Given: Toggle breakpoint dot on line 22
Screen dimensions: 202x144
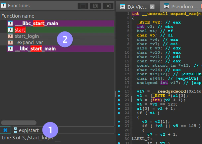Looking at the screenshot, I should click(x=119, y=104).
